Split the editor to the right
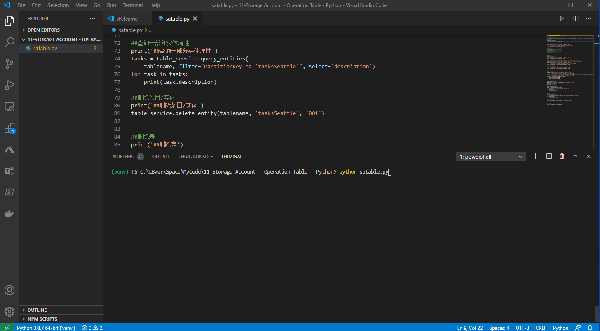This screenshot has width=600, height=331. [575, 19]
